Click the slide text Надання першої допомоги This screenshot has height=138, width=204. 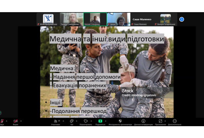[x=87, y=77]
